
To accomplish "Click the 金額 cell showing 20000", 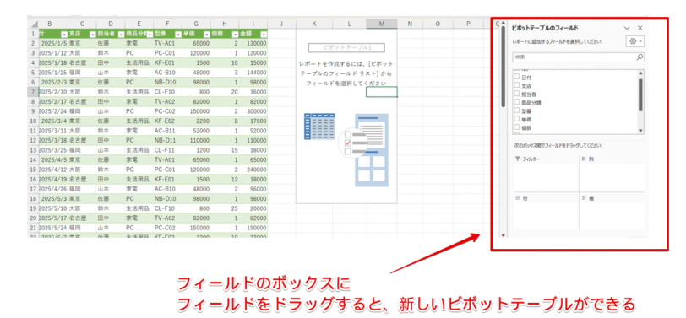I will pyautogui.click(x=253, y=209).
